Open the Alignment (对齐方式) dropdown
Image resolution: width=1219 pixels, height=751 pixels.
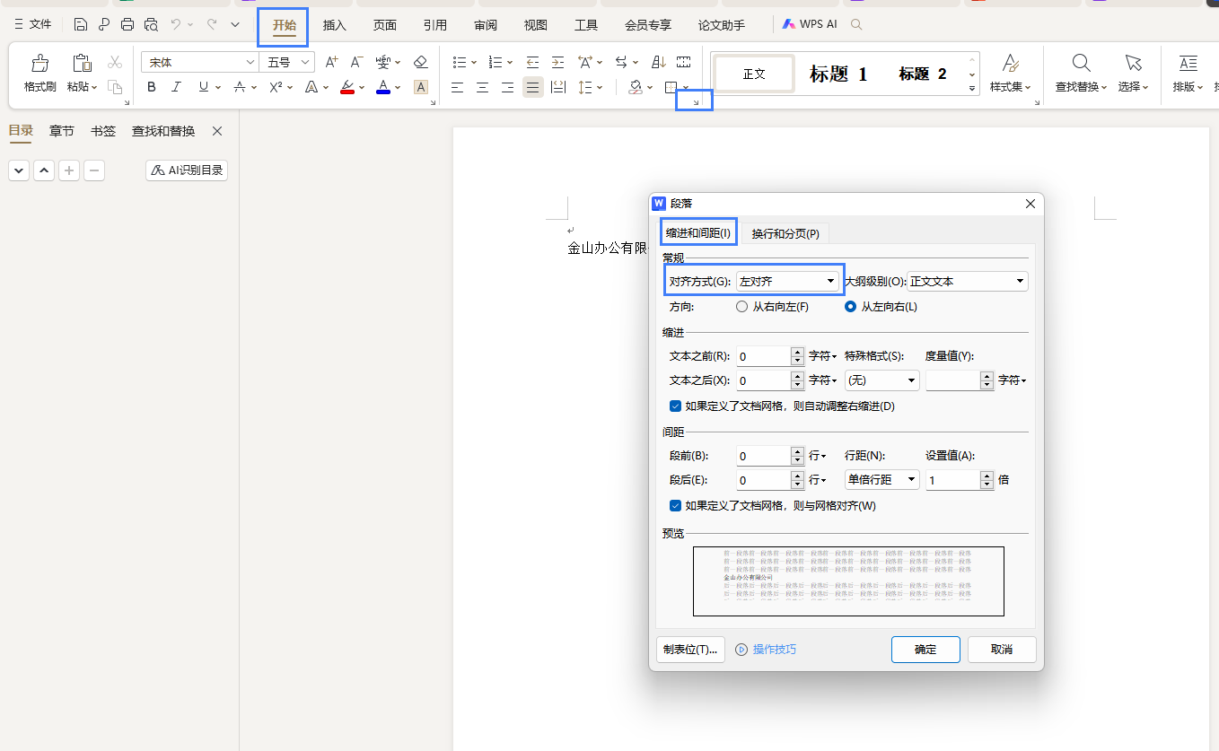tap(787, 281)
